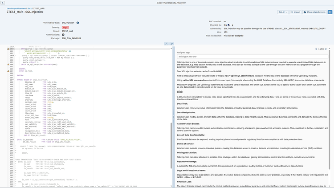
Task: Click the 'TYPES: BEGIN OF' code line 117
Action: (x=33, y=80)
